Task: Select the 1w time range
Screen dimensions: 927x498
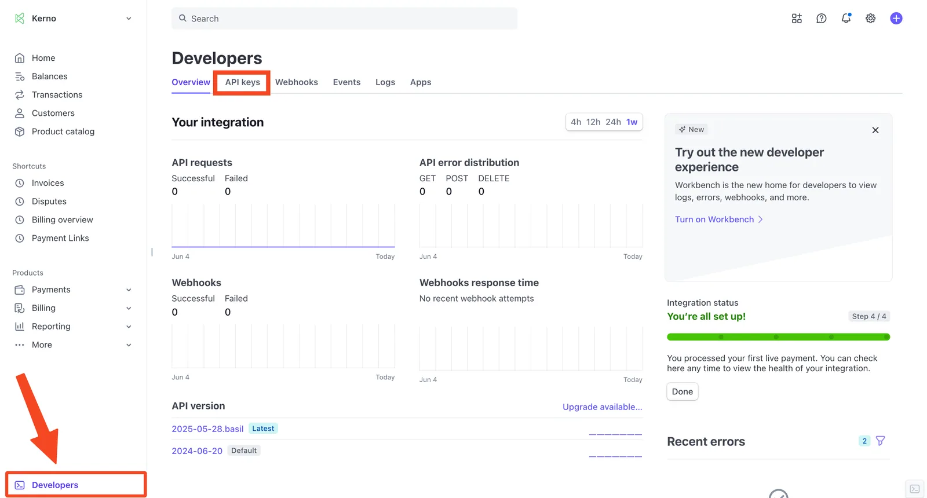Action: pos(632,122)
